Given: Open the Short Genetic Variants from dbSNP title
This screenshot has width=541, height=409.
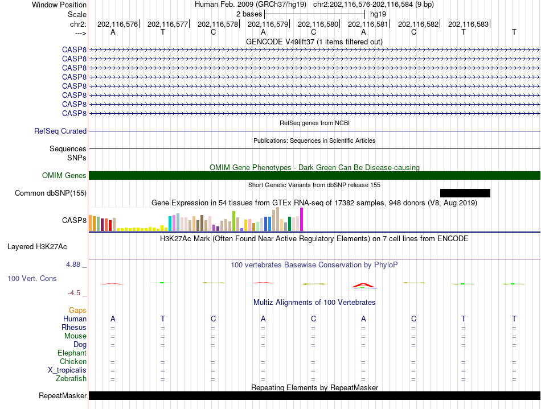Looking at the screenshot, I should click(x=314, y=185).
